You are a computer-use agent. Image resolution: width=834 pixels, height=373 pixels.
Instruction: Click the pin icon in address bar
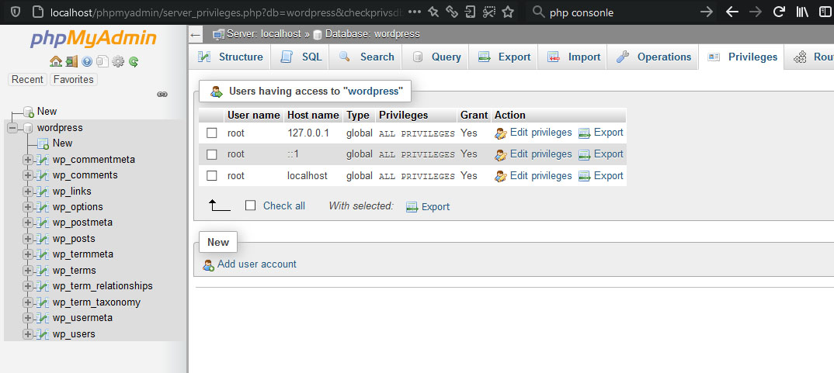tap(433, 12)
